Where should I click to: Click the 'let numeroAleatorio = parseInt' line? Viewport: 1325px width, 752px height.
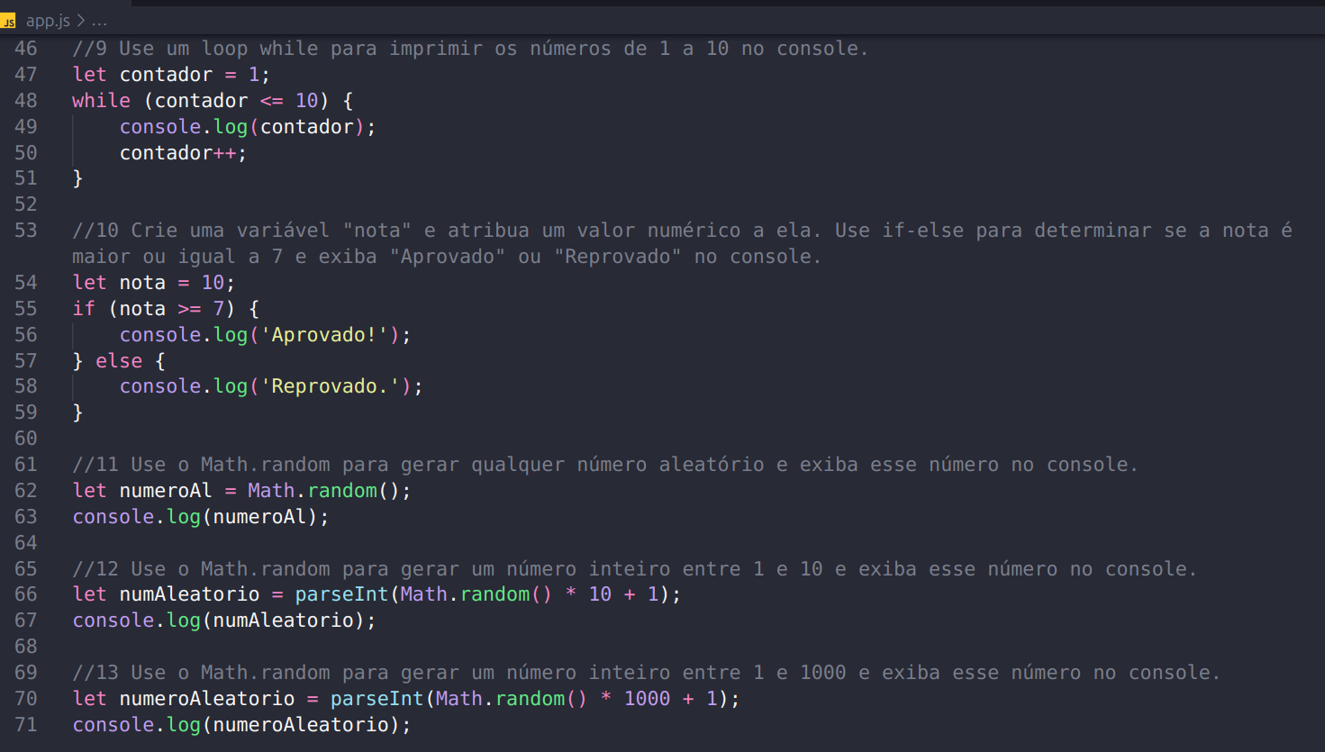(406, 699)
